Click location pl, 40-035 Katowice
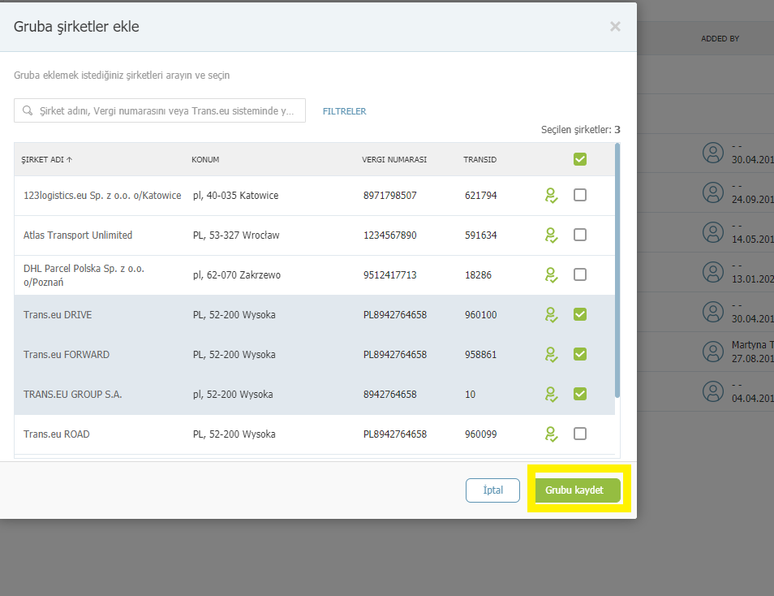This screenshot has height=596, width=774. pos(235,196)
